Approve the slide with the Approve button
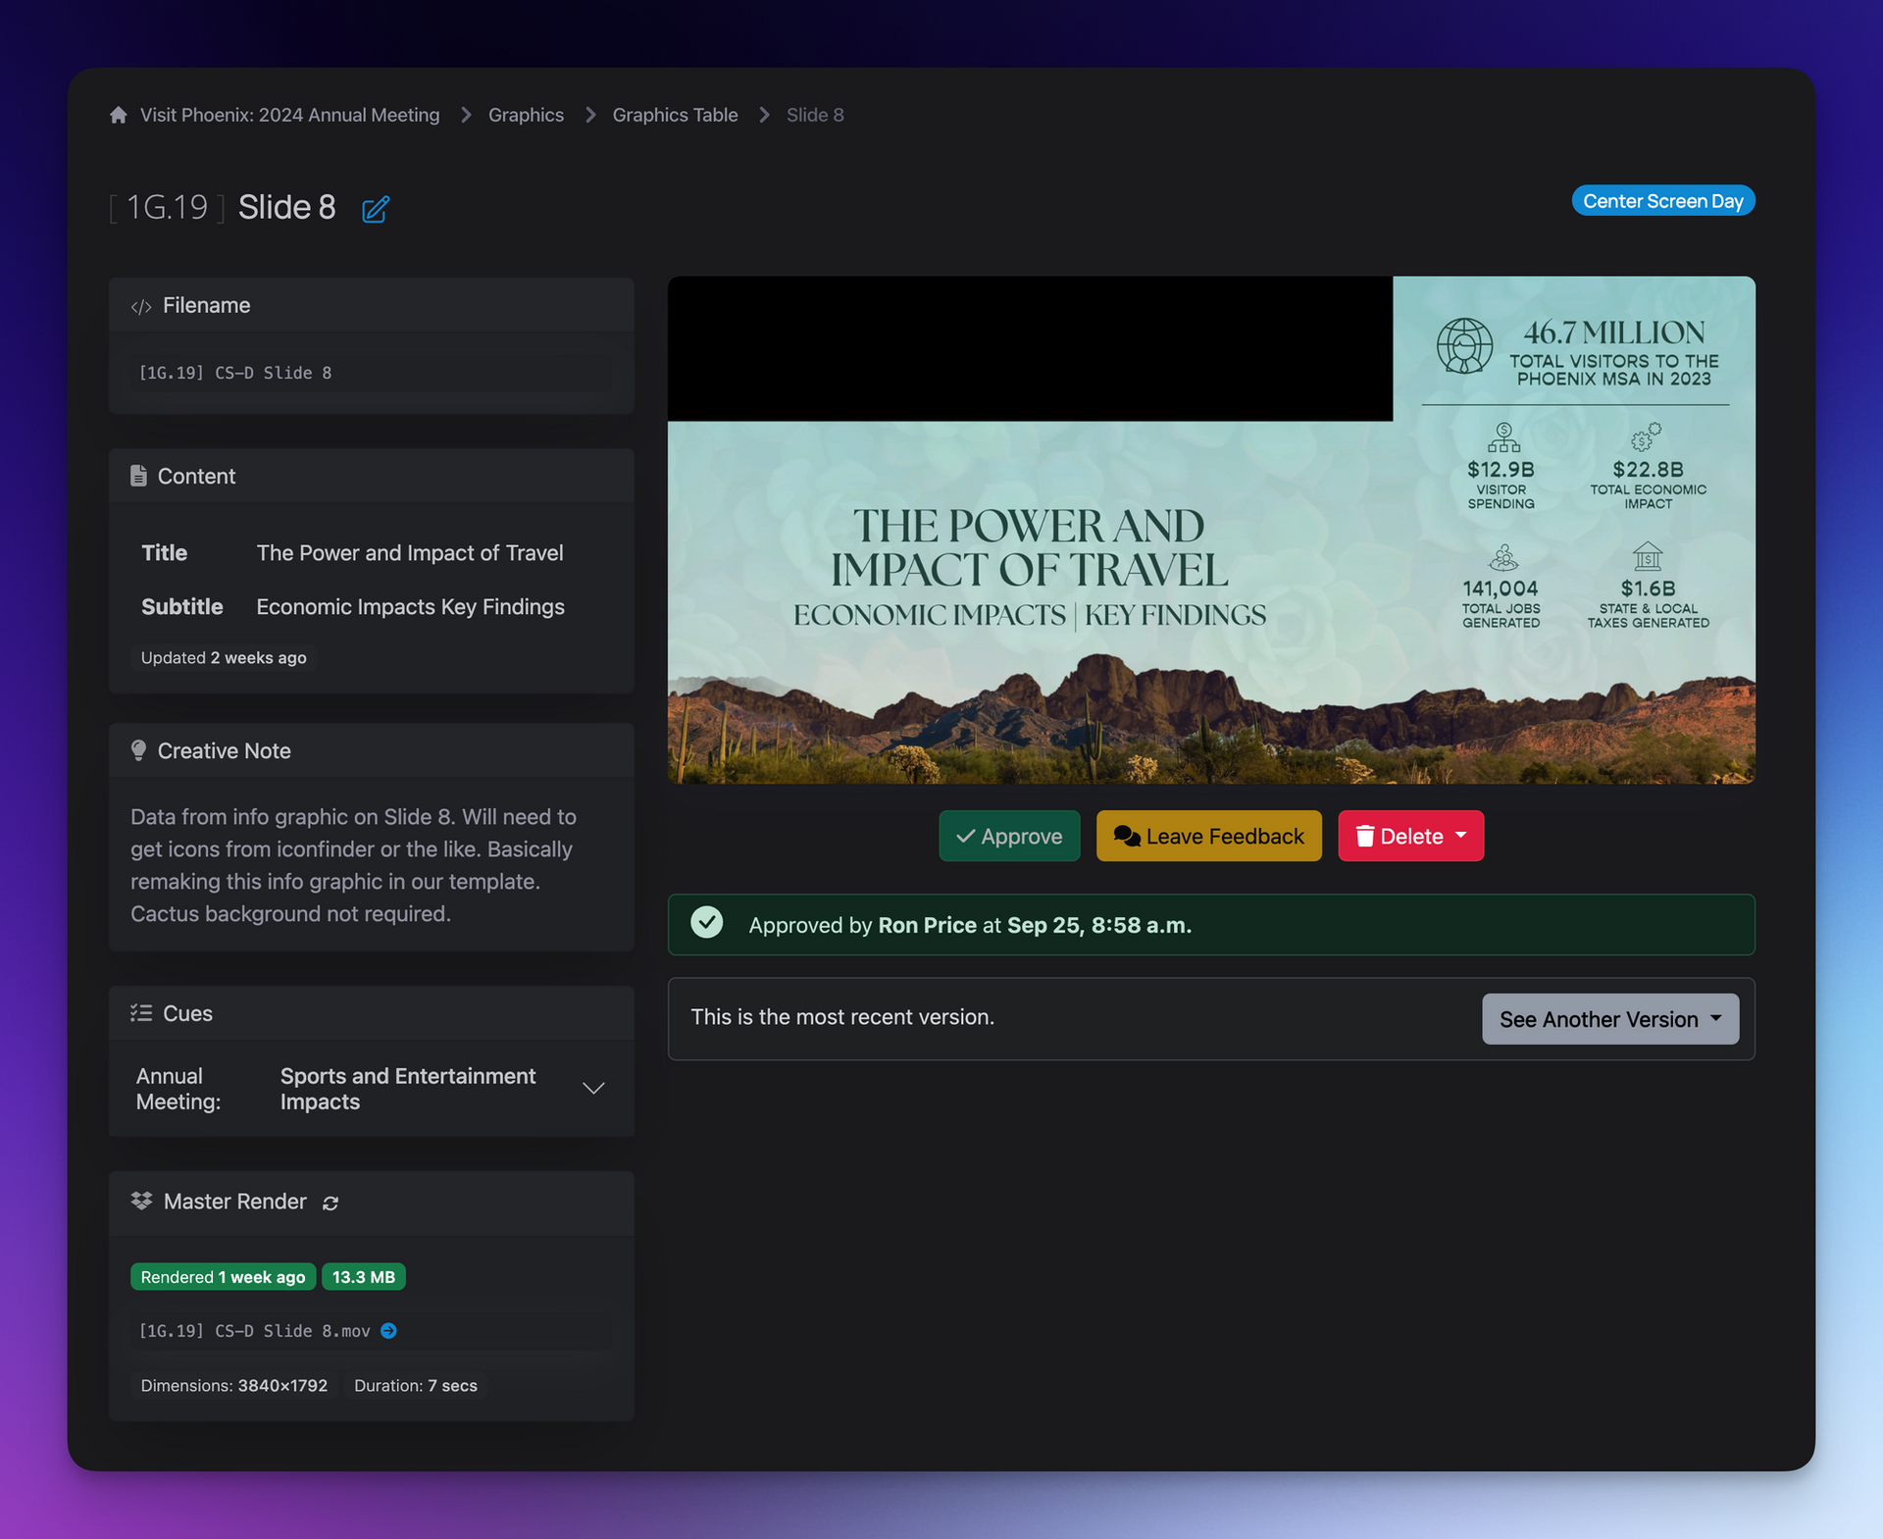The image size is (1883, 1539). point(1009,836)
